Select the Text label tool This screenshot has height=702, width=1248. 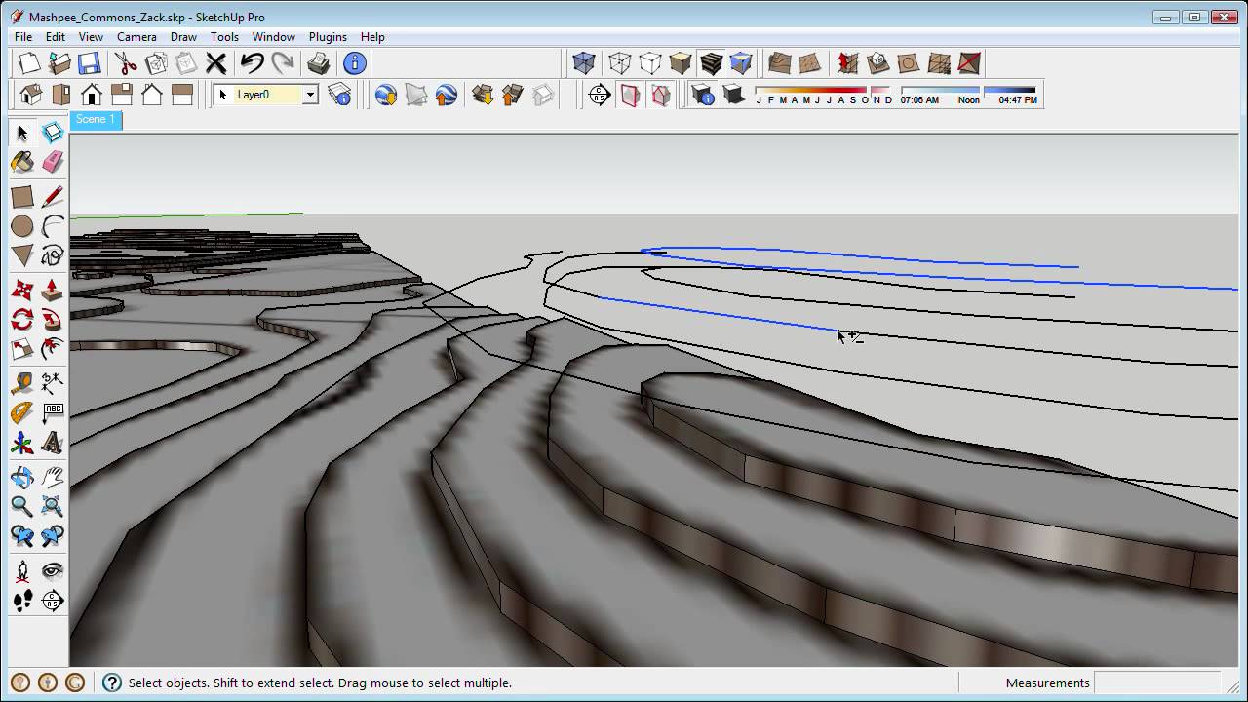coord(53,413)
